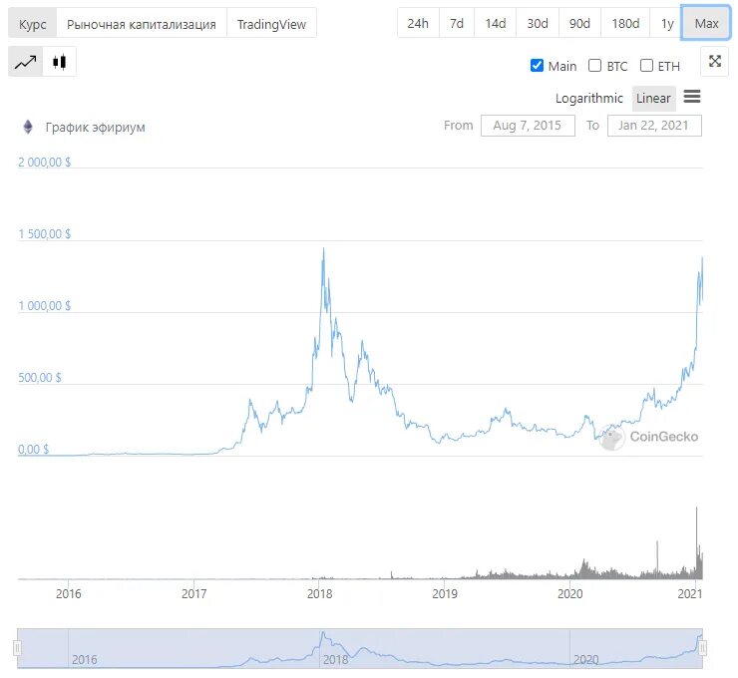Open the TradingView tab
738x678 pixels.
[x=271, y=24]
